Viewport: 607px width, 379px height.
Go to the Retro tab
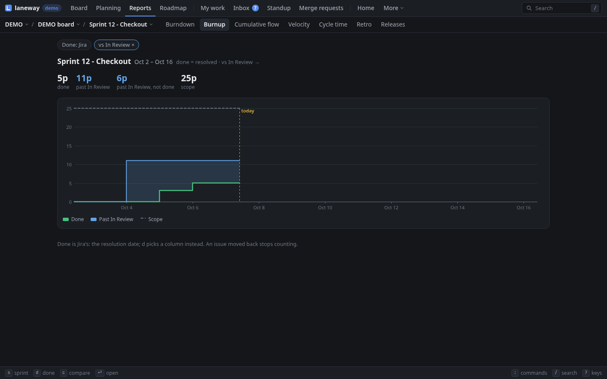click(364, 24)
